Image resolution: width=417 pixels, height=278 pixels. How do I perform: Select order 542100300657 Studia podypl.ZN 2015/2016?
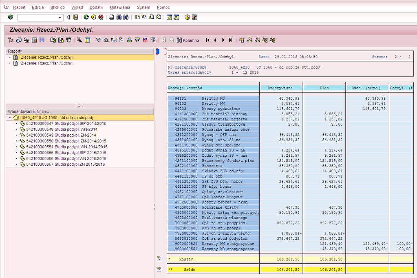[65, 165]
